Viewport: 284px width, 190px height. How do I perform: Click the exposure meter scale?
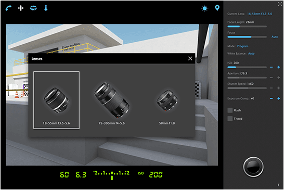pyautogui.click(x=111, y=175)
